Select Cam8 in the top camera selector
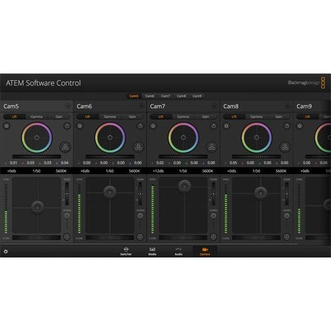Screen dimensions: 331x331 (181, 96)
